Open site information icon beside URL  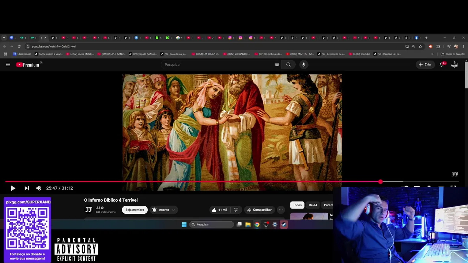pos(28,46)
